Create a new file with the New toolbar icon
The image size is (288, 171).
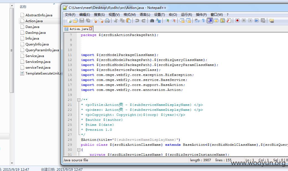point(69,21)
